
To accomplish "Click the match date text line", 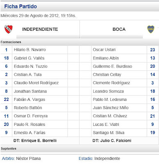I will [x=38, y=16].
